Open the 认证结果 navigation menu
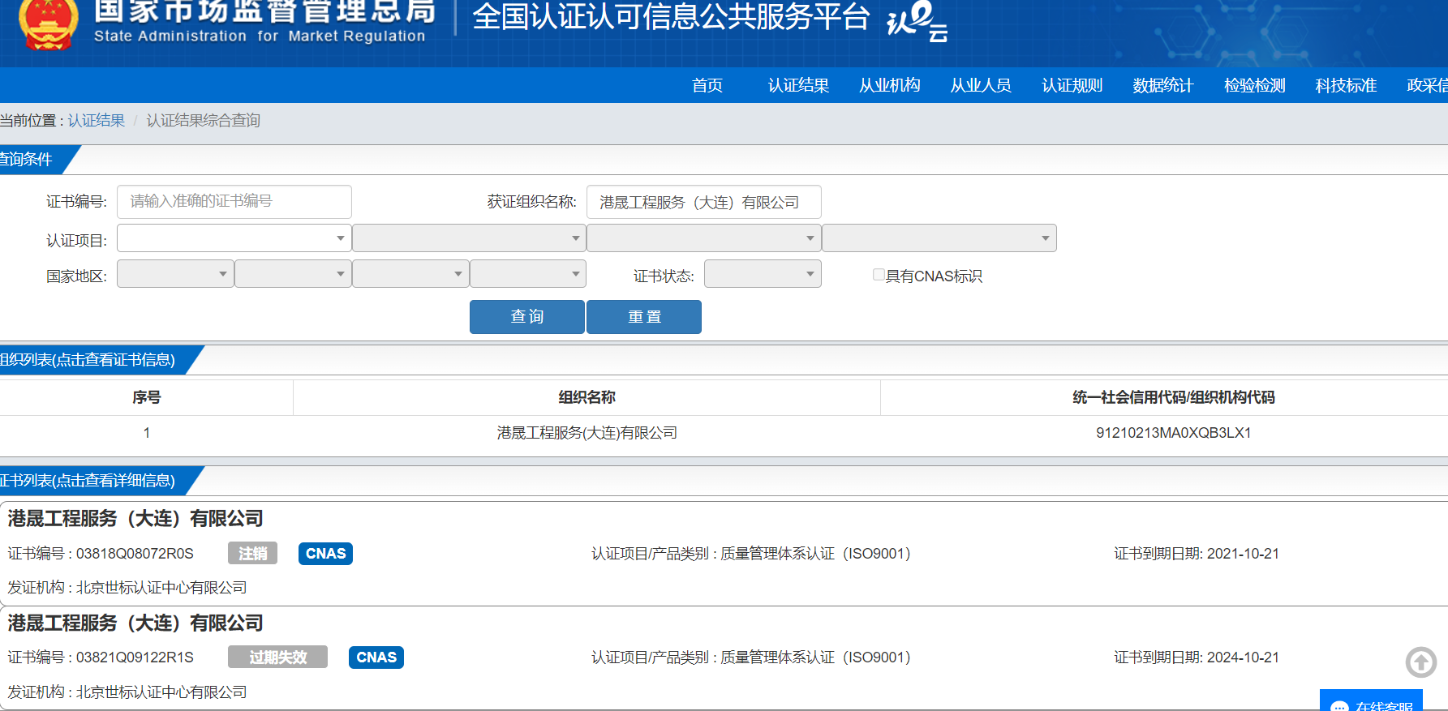The image size is (1448, 711). [798, 86]
